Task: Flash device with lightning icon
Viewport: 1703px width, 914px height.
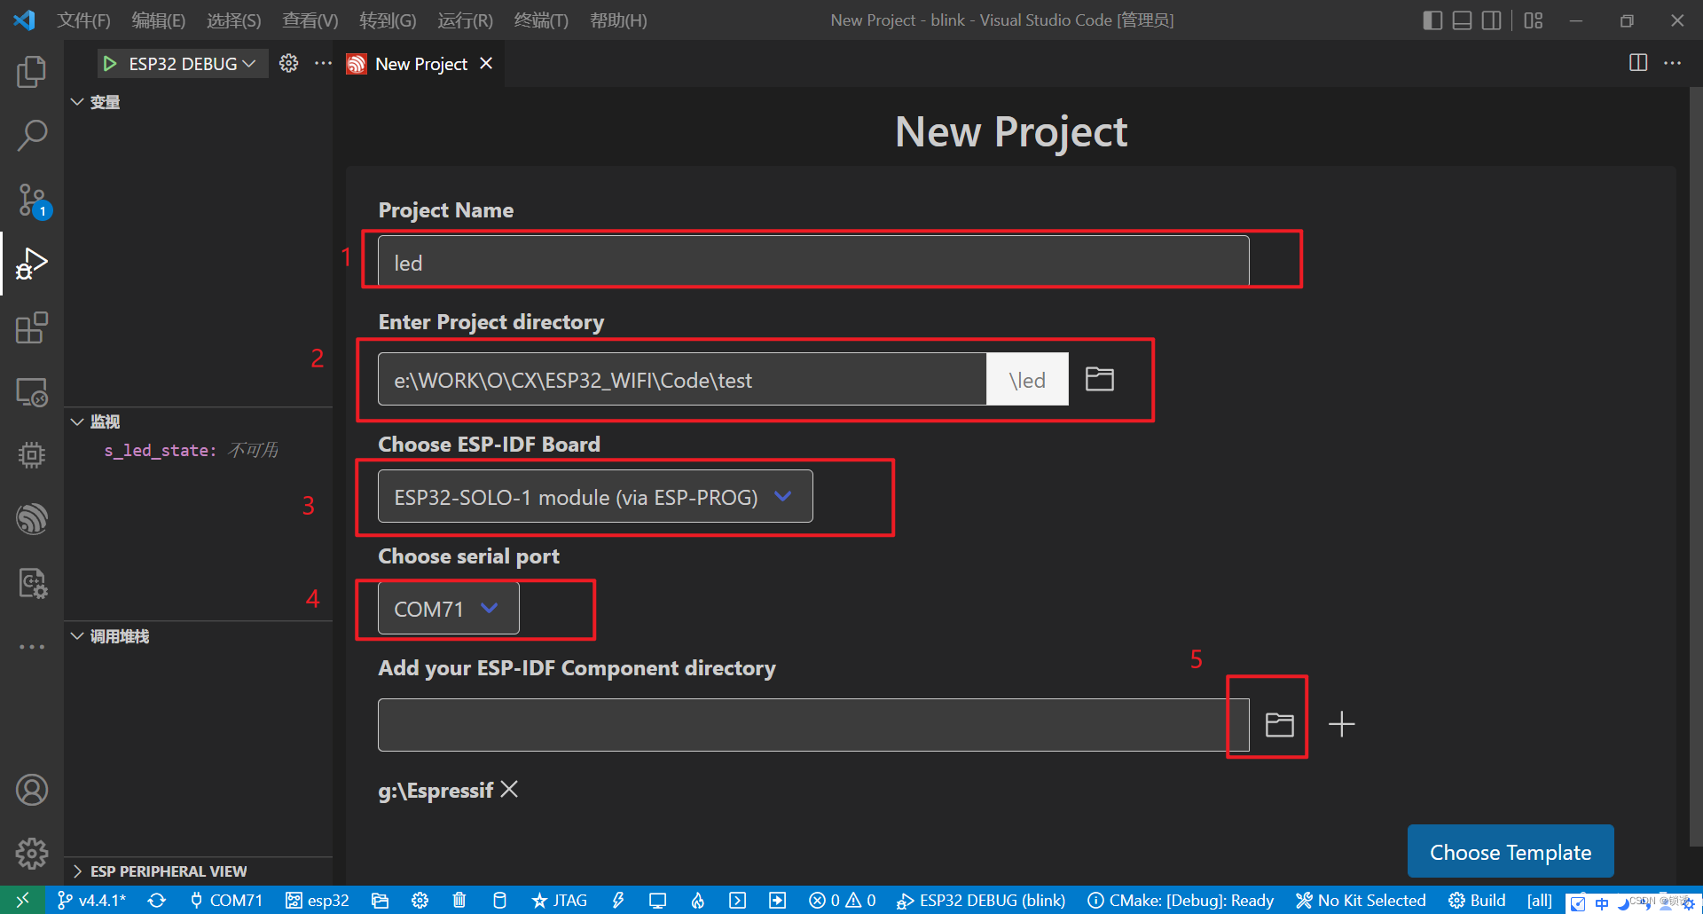Action: click(x=618, y=900)
